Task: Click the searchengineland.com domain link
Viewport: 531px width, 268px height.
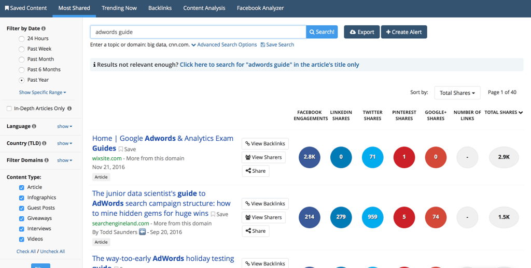Action: click(x=120, y=224)
